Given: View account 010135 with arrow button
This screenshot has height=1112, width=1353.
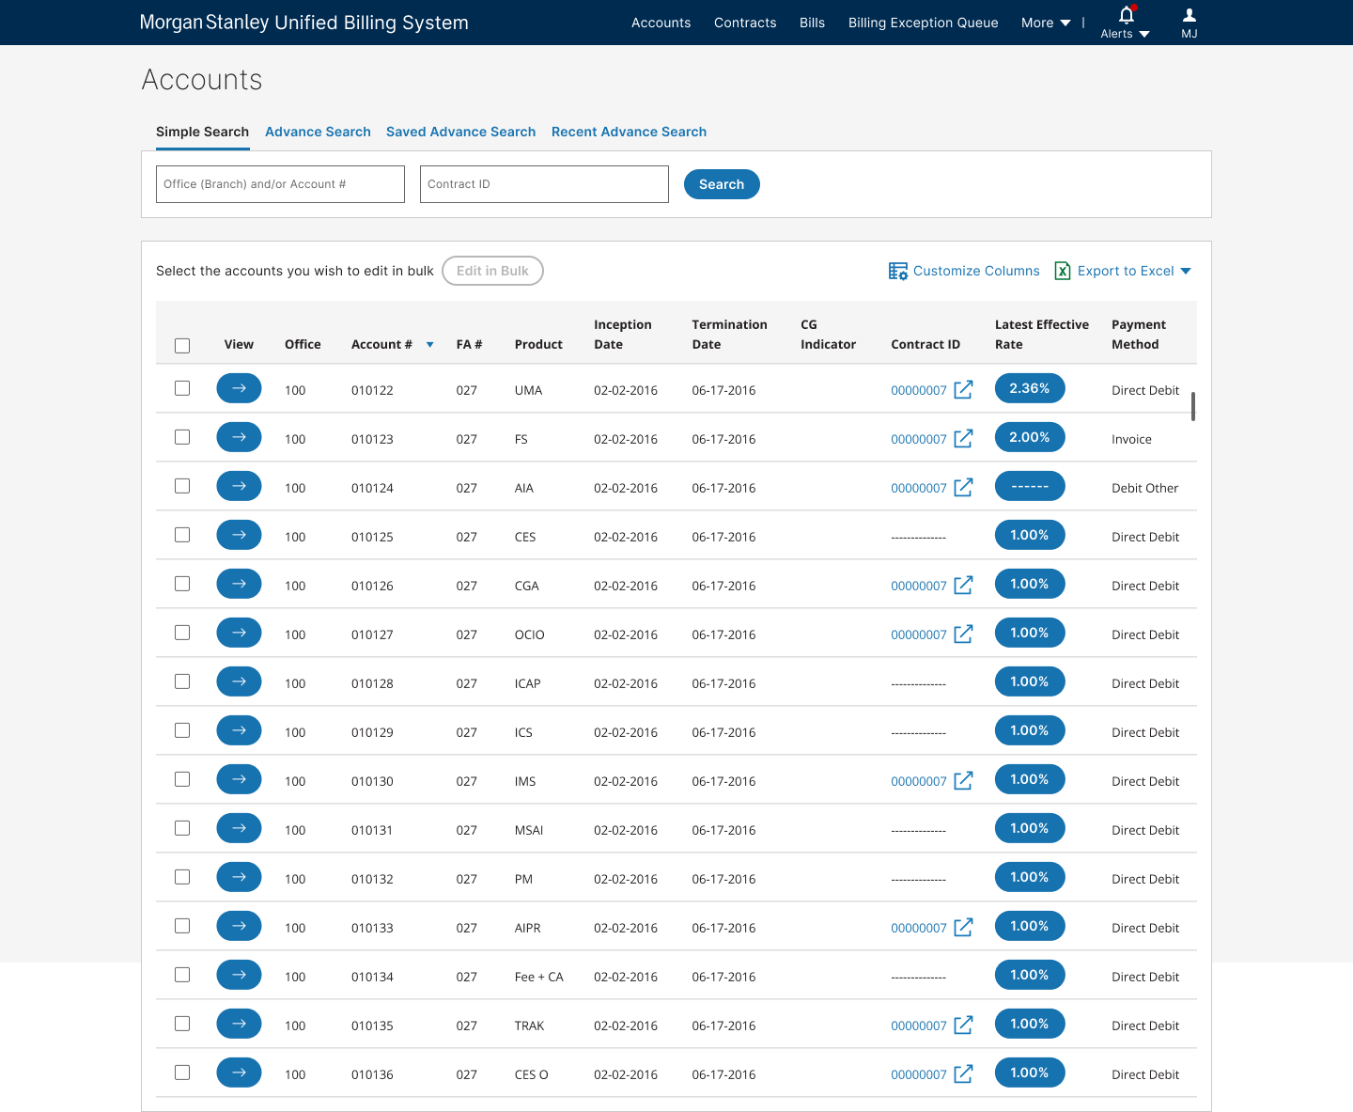Looking at the screenshot, I should tap(239, 1024).
